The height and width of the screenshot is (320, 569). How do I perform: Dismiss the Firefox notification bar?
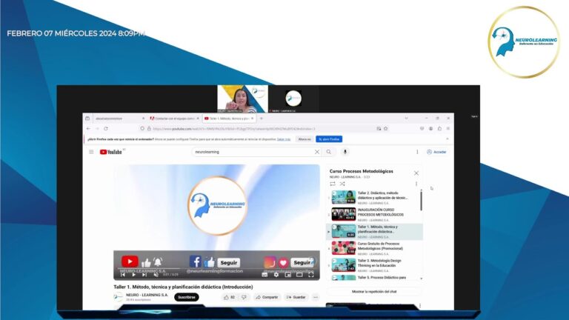(x=447, y=139)
